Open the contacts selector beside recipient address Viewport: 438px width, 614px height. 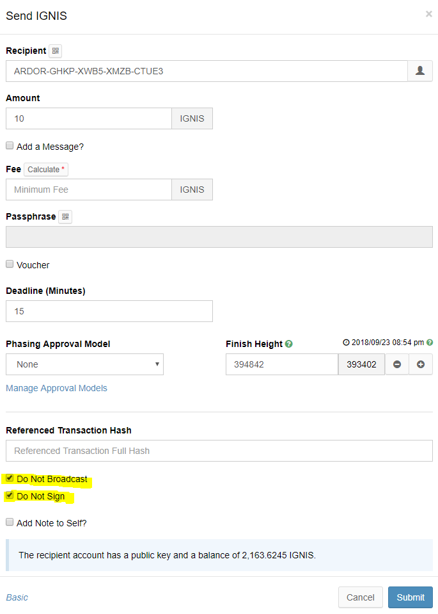(420, 70)
